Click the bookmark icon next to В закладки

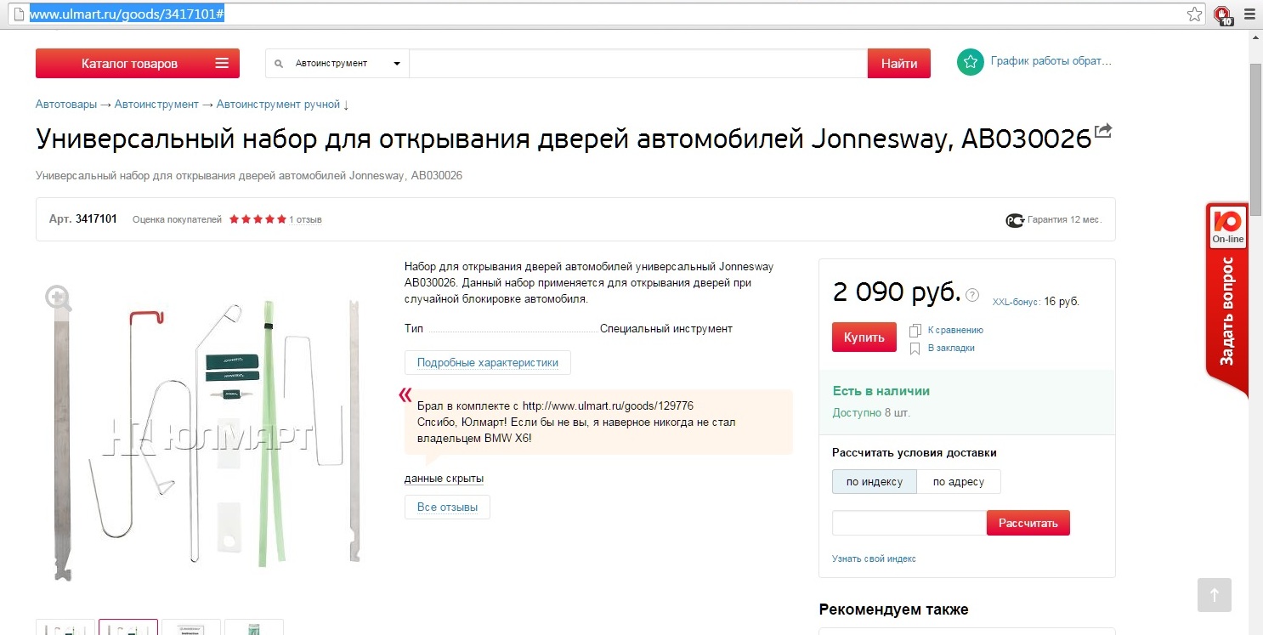pos(915,349)
